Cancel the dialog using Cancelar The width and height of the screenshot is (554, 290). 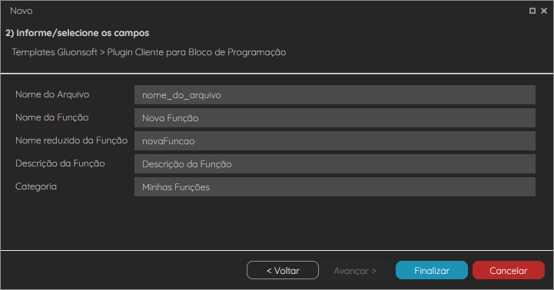pos(509,270)
